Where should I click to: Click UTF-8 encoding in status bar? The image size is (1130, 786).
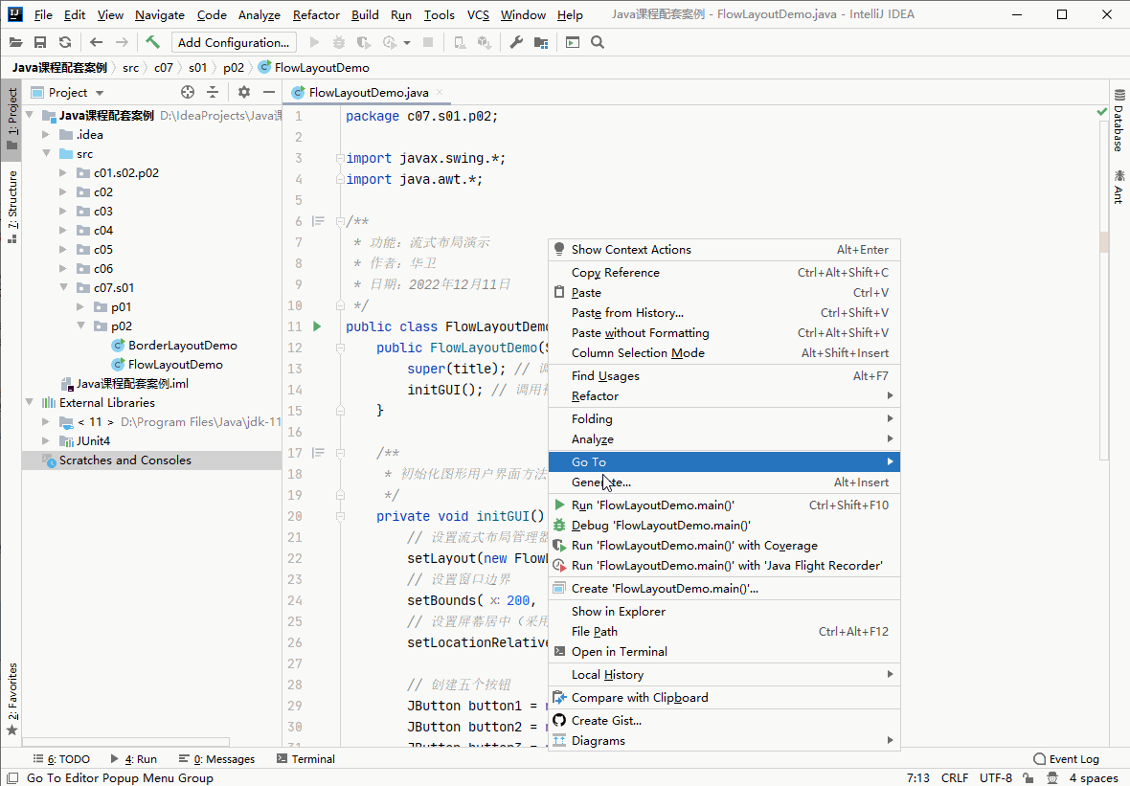996,778
